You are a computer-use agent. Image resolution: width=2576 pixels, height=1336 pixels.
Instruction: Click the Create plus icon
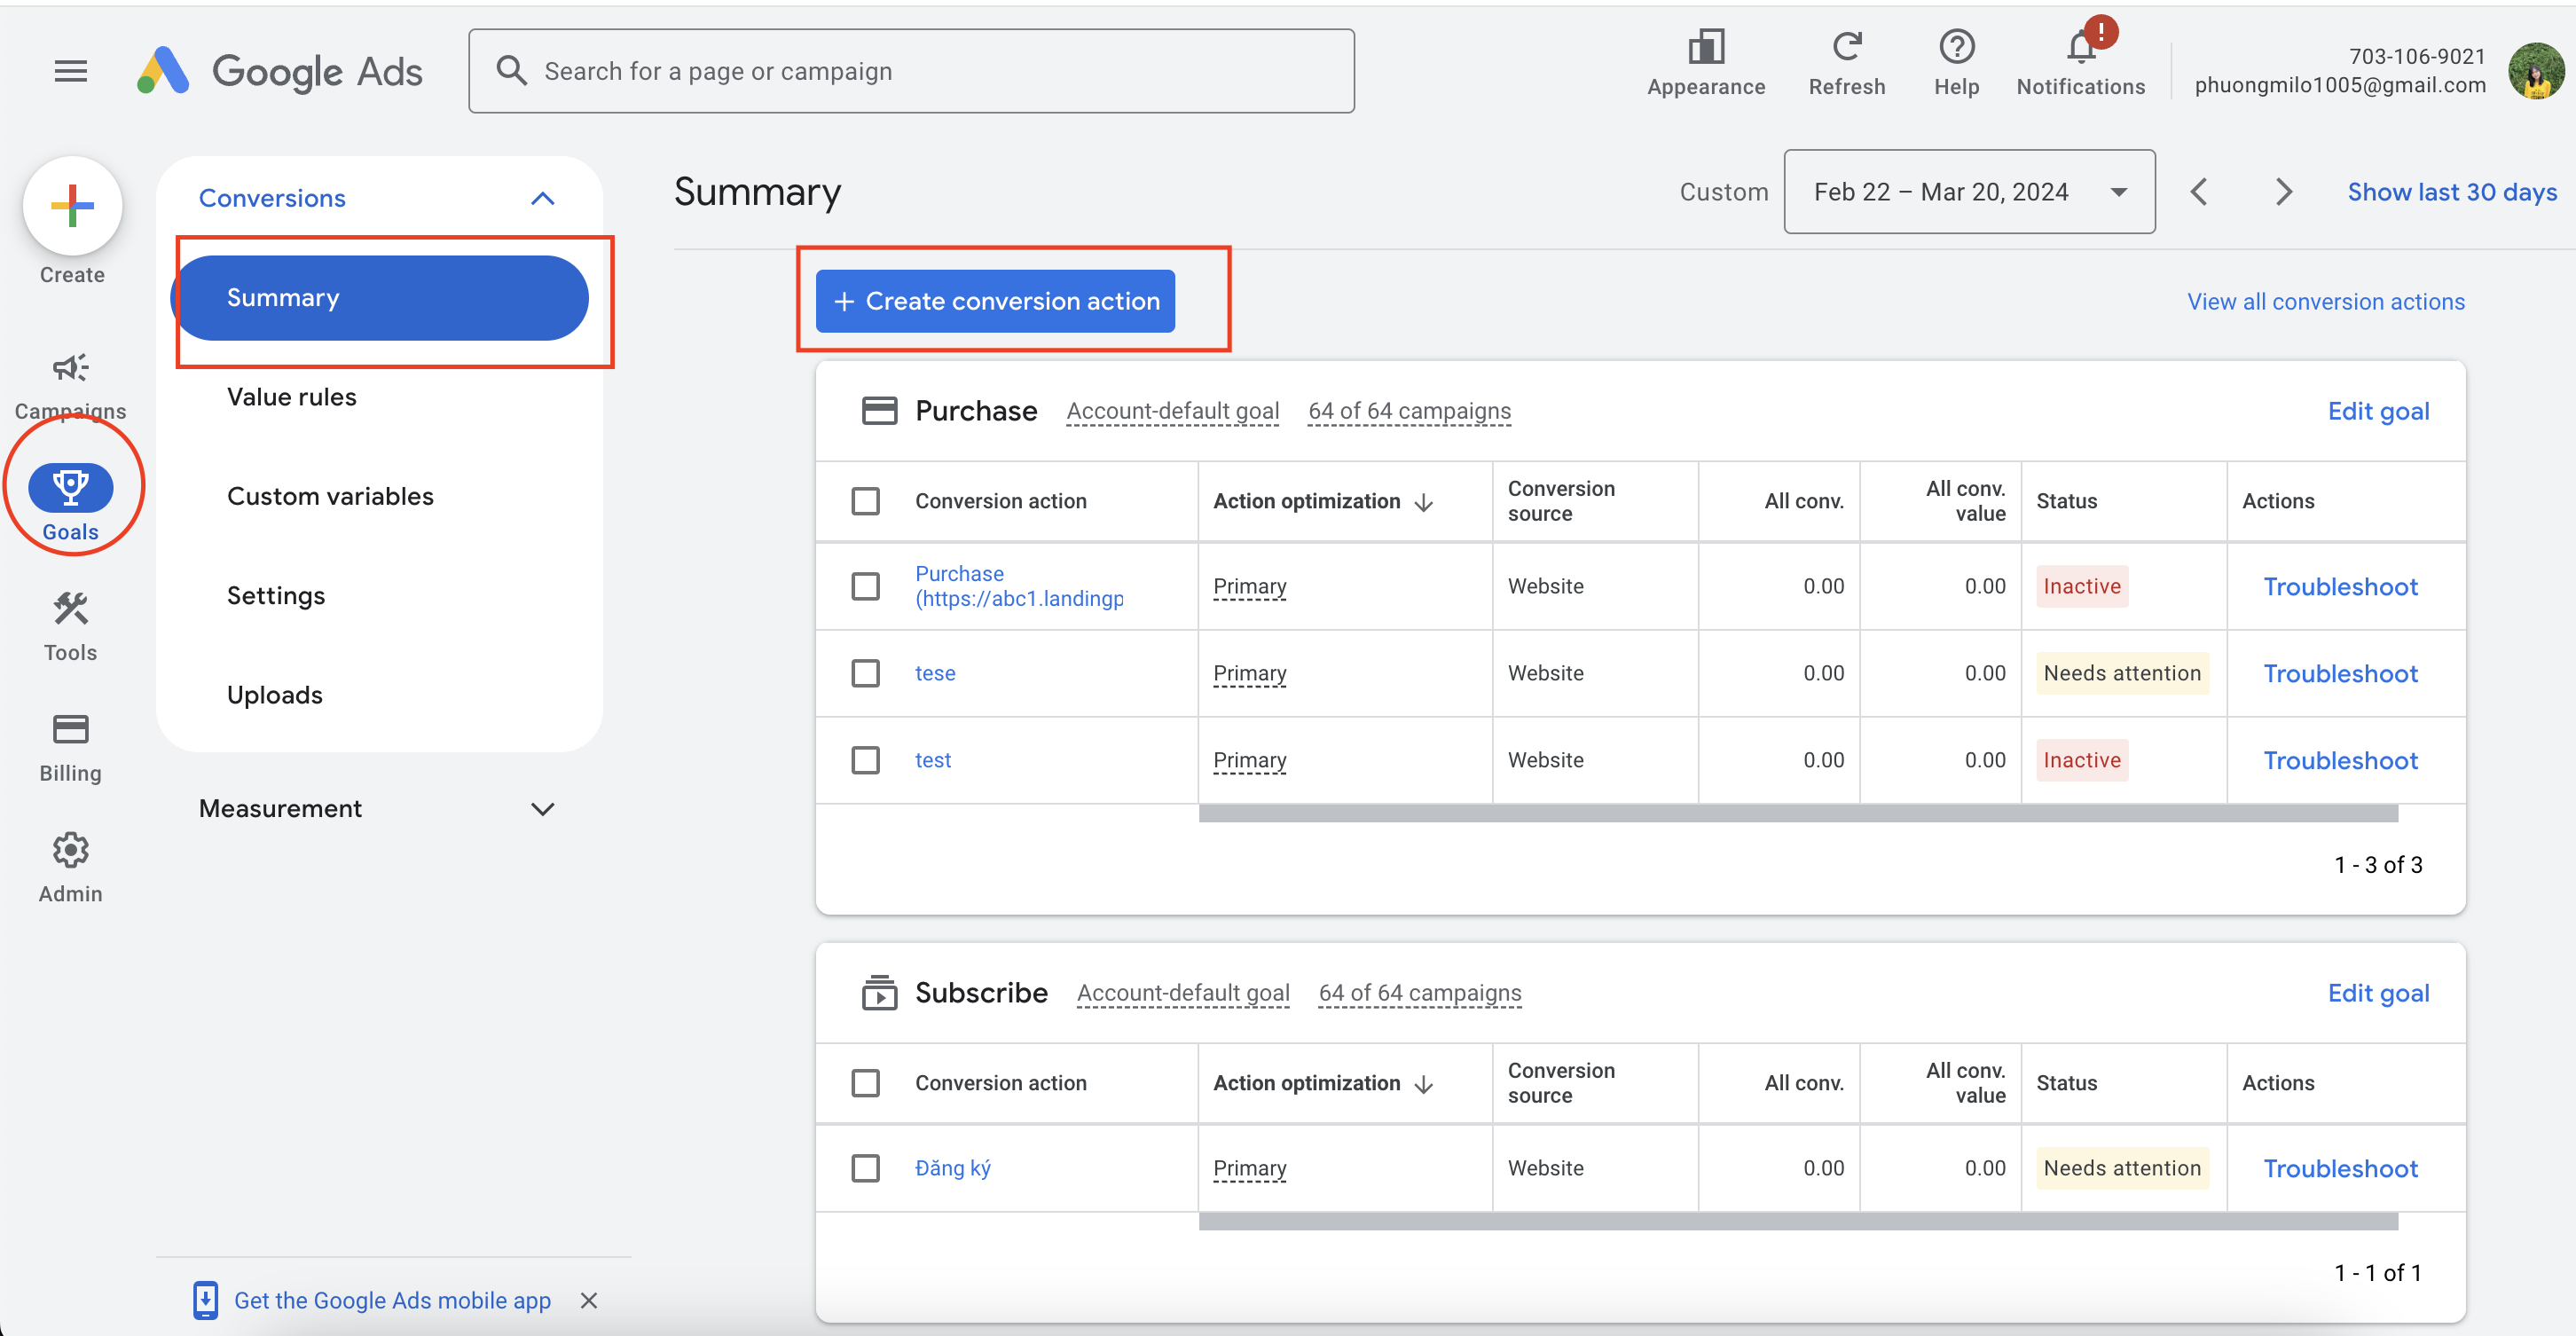72,206
